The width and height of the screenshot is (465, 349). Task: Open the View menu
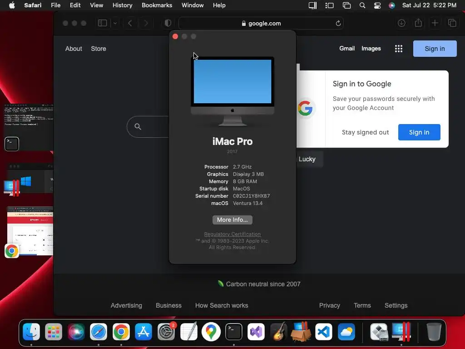[x=96, y=5]
